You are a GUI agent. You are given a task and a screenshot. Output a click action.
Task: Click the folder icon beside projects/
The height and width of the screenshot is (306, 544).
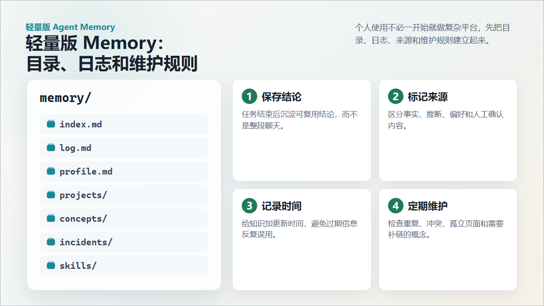[x=51, y=195]
